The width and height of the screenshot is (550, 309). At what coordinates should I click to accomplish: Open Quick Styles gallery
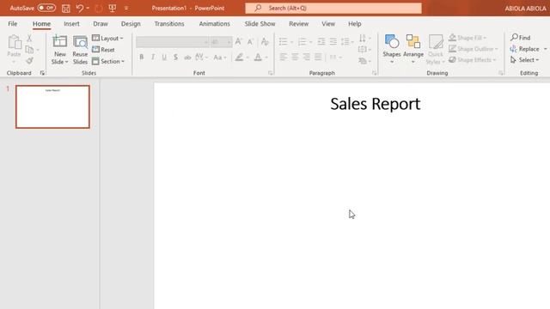coord(436,49)
